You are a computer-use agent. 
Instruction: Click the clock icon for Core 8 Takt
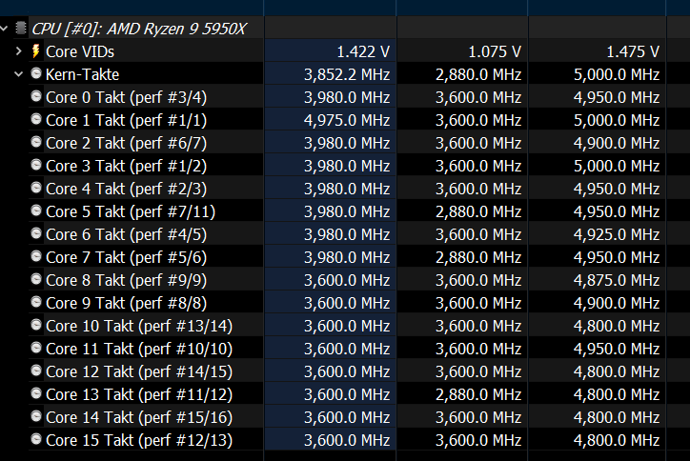35,279
